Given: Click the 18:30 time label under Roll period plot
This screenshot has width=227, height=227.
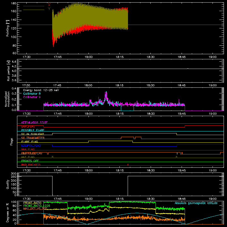Looking at the screenshot, I should click(x=150, y=85).
